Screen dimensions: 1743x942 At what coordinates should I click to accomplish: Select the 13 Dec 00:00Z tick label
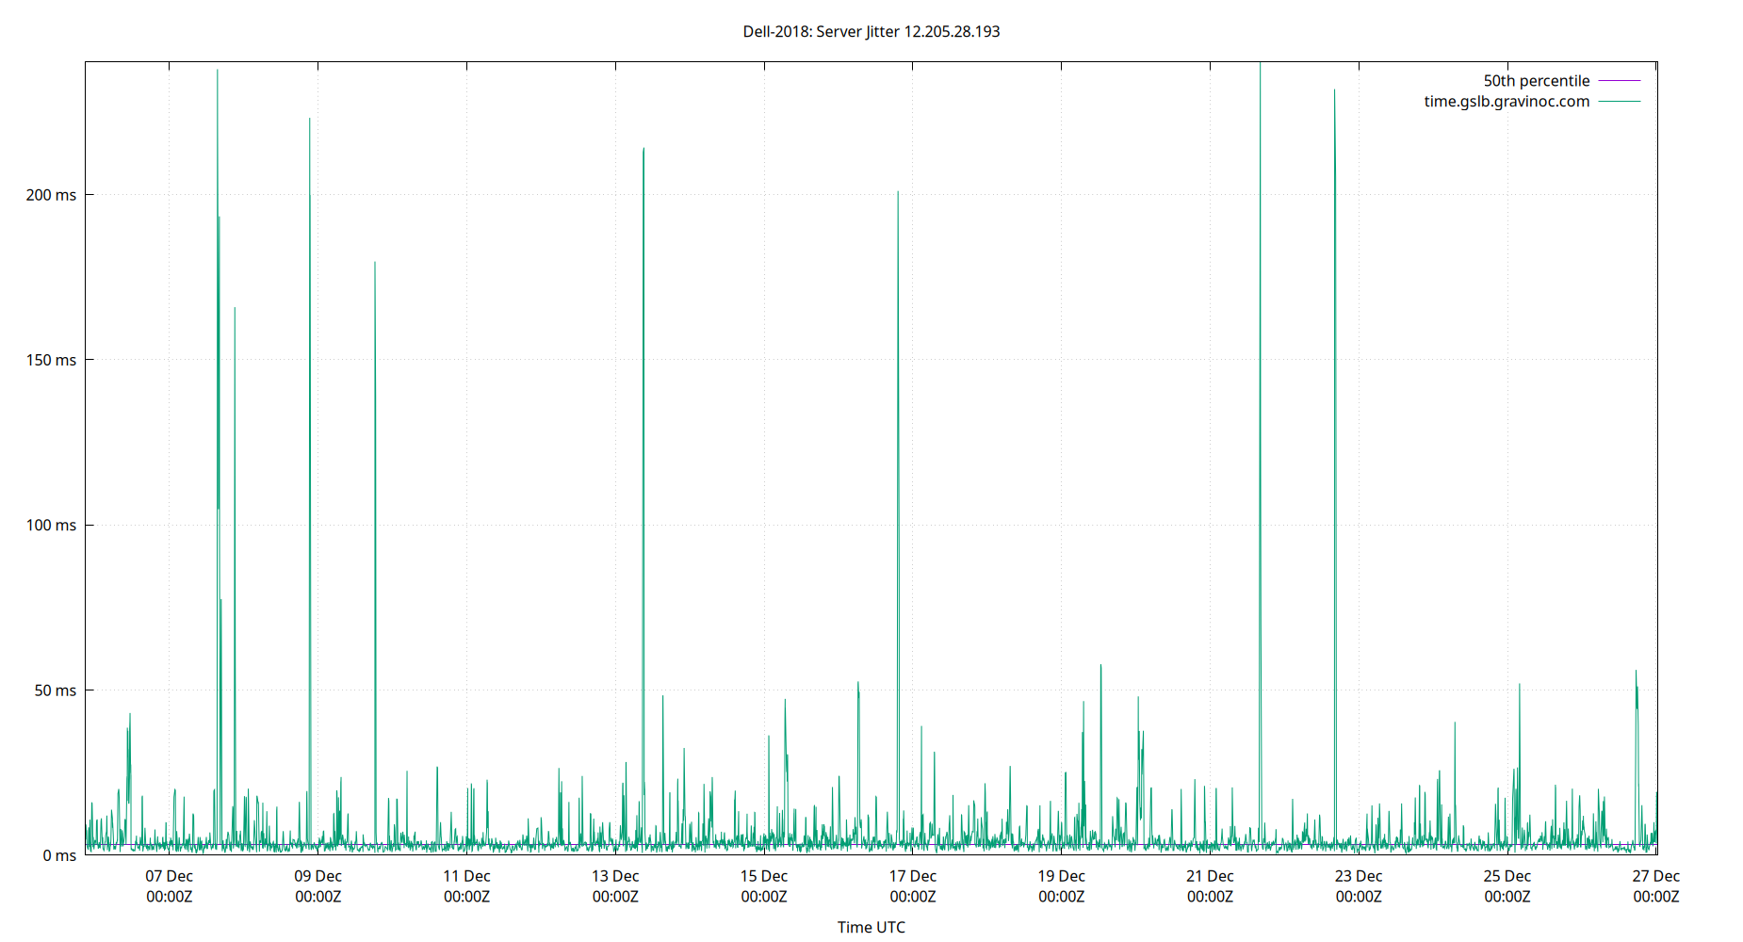click(616, 885)
